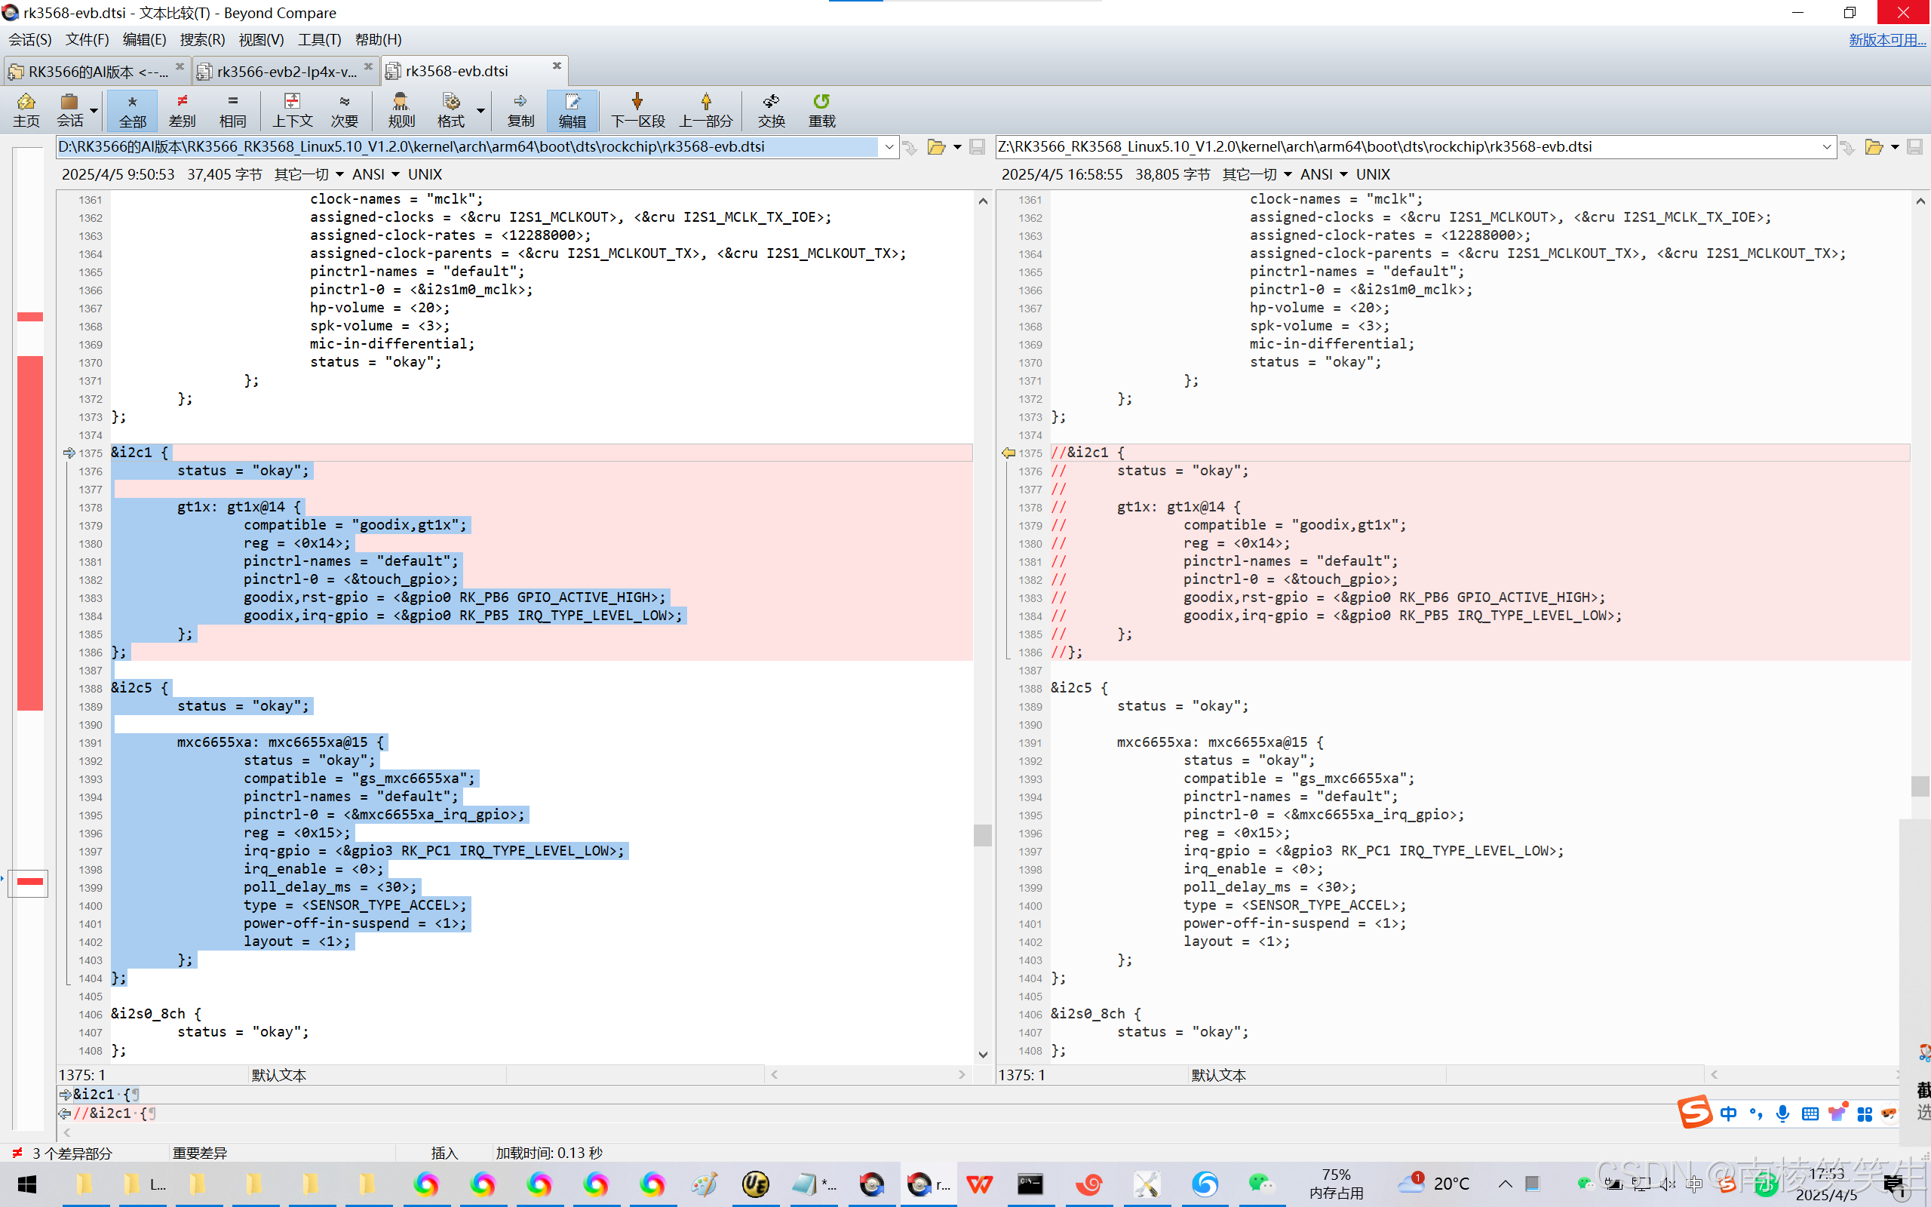This screenshot has width=1931, height=1207.
Task: Open the Search (搜索) menu
Action: (202, 39)
